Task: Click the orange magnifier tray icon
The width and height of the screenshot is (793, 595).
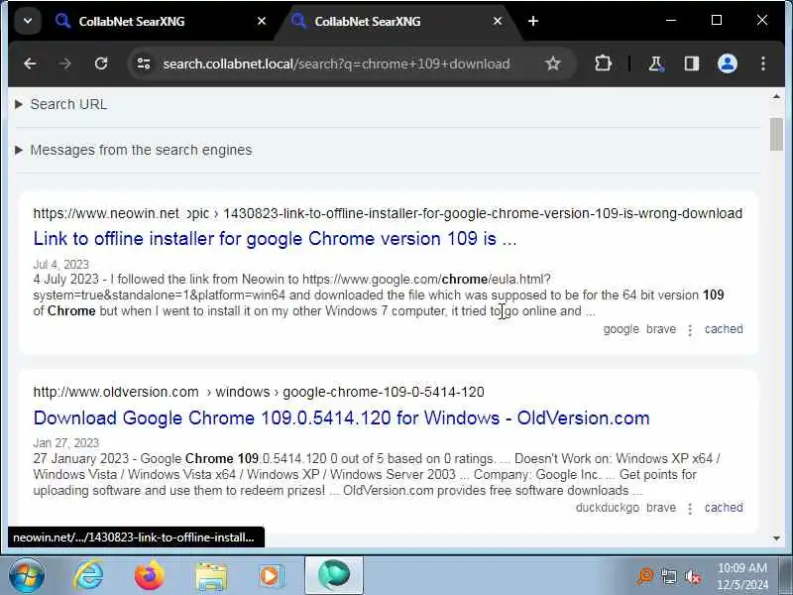Action: [x=645, y=576]
